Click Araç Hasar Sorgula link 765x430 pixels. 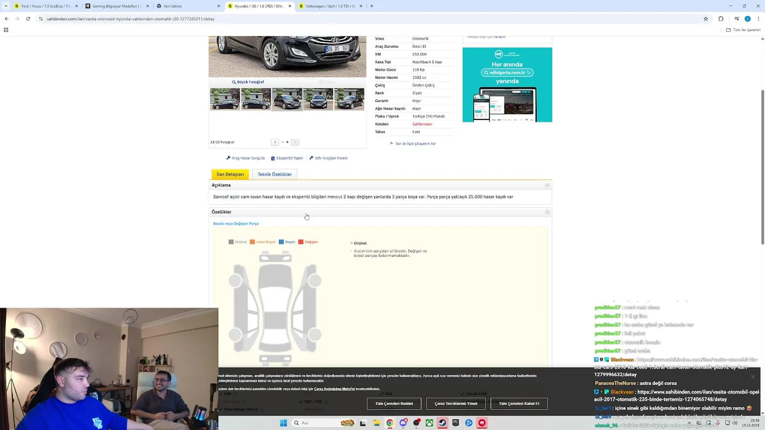click(x=246, y=158)
